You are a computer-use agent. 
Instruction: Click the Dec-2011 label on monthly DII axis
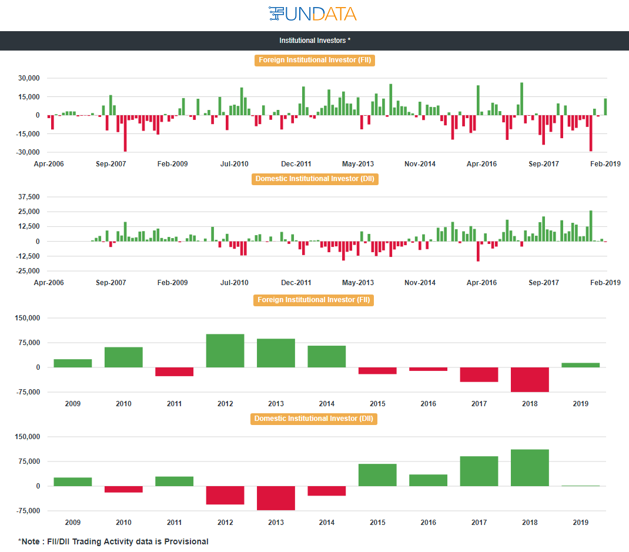[x=296, y=283]
